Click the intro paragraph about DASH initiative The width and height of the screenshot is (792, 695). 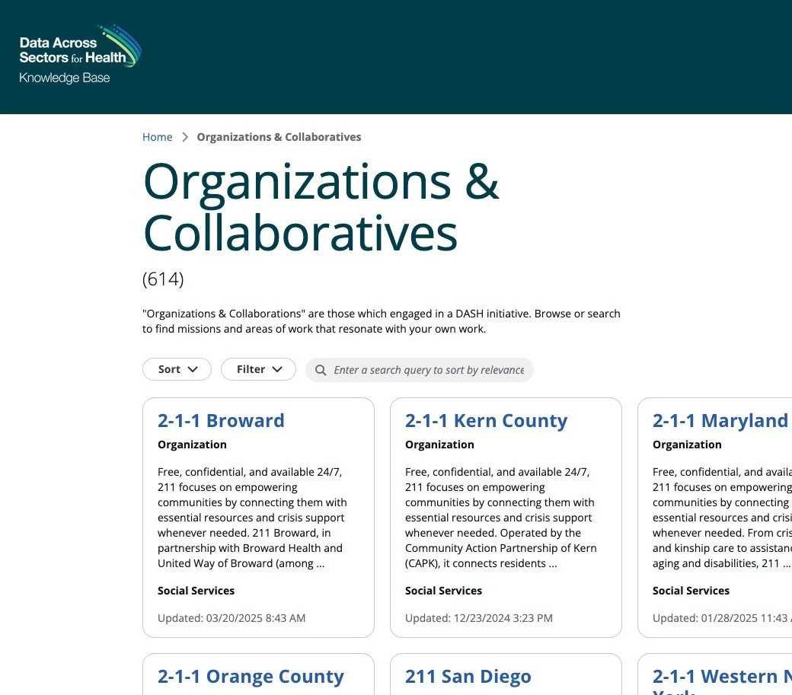[382, 321]
